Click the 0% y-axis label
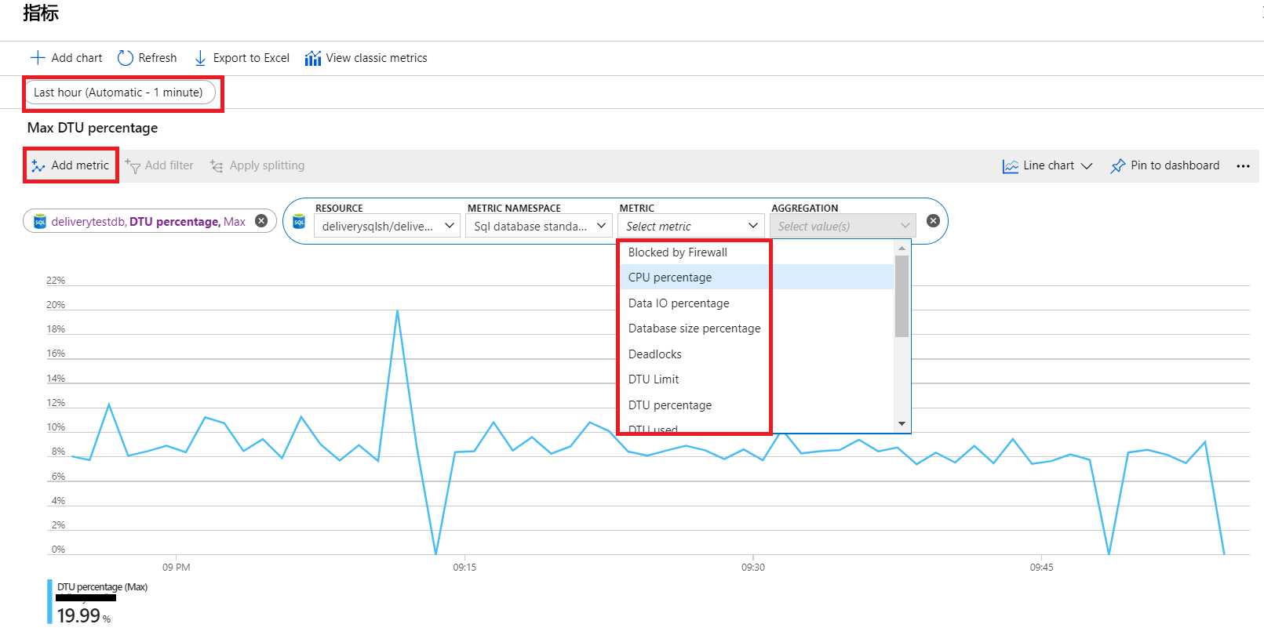1264x635 pixels. point(58,550)
